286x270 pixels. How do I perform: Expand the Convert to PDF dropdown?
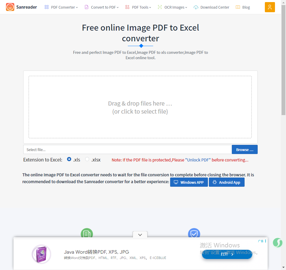pos(102,7)
